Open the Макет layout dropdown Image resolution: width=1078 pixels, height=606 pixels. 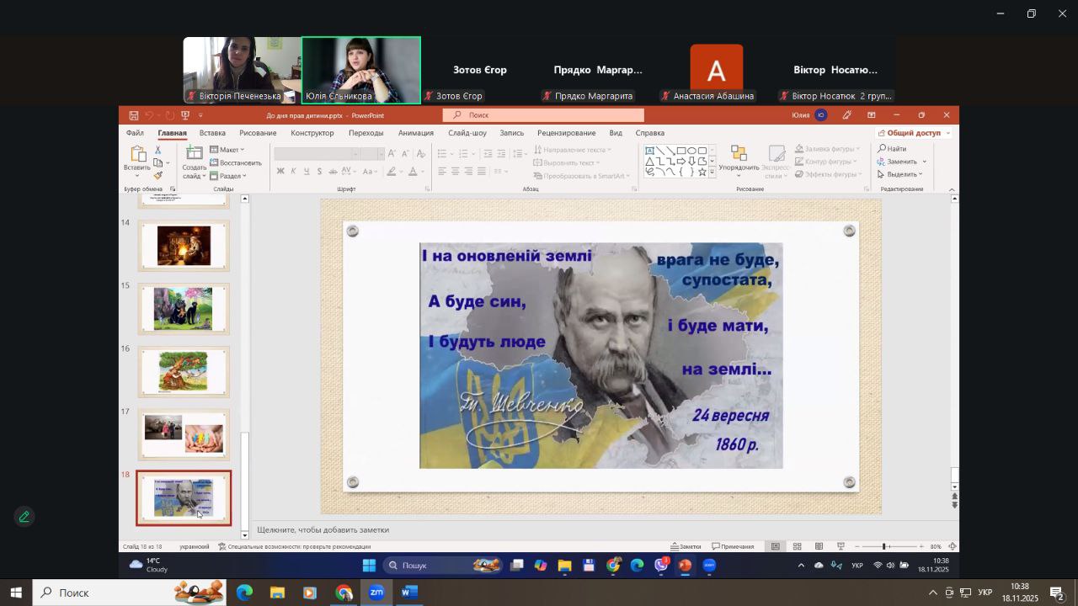point(227,150)
